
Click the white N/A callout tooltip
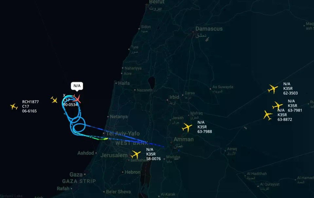point(77,86)
